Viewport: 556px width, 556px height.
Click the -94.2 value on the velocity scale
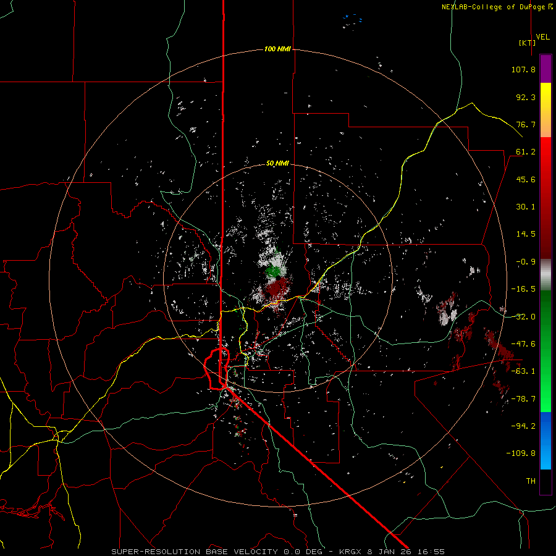pos(523,426)
